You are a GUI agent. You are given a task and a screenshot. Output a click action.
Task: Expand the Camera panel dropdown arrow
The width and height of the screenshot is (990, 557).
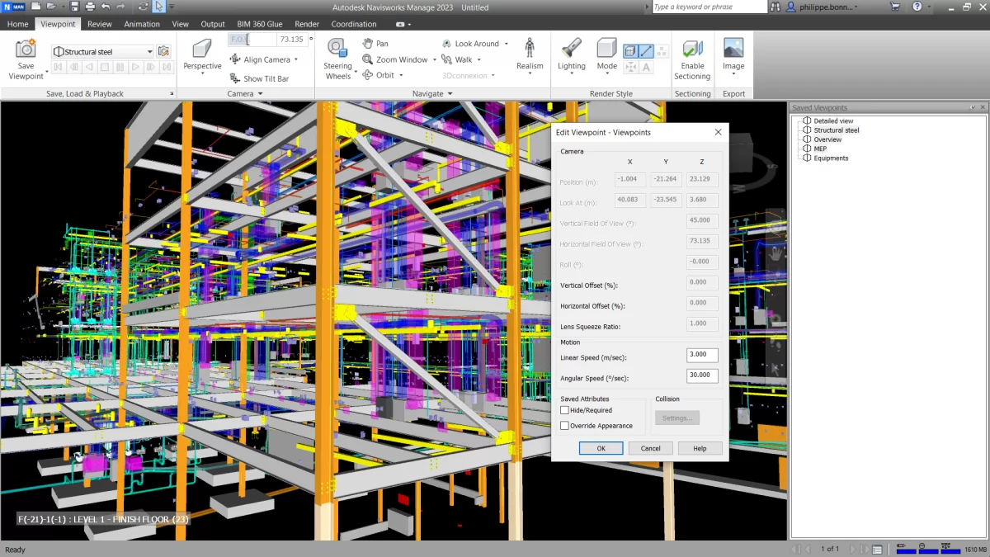point(261,94)
